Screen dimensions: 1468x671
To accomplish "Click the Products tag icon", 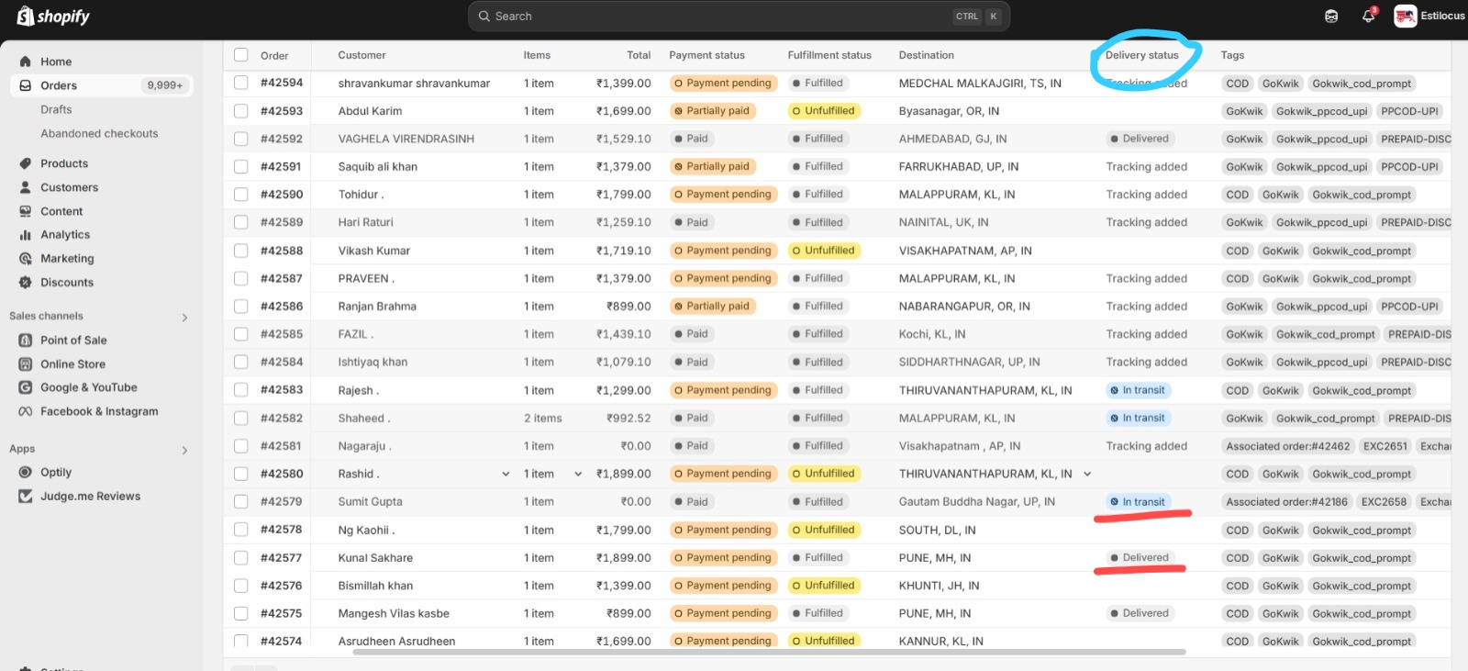I will coord(26,163).
